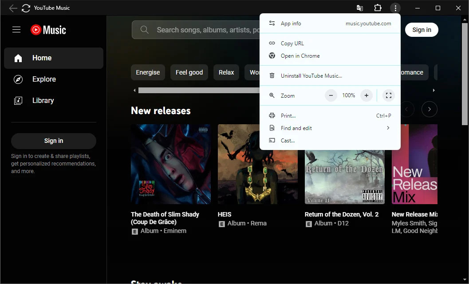This screenshot has height=284, width=469.
Task: Select Copy URL from menu
Action: tap(292, 43)
